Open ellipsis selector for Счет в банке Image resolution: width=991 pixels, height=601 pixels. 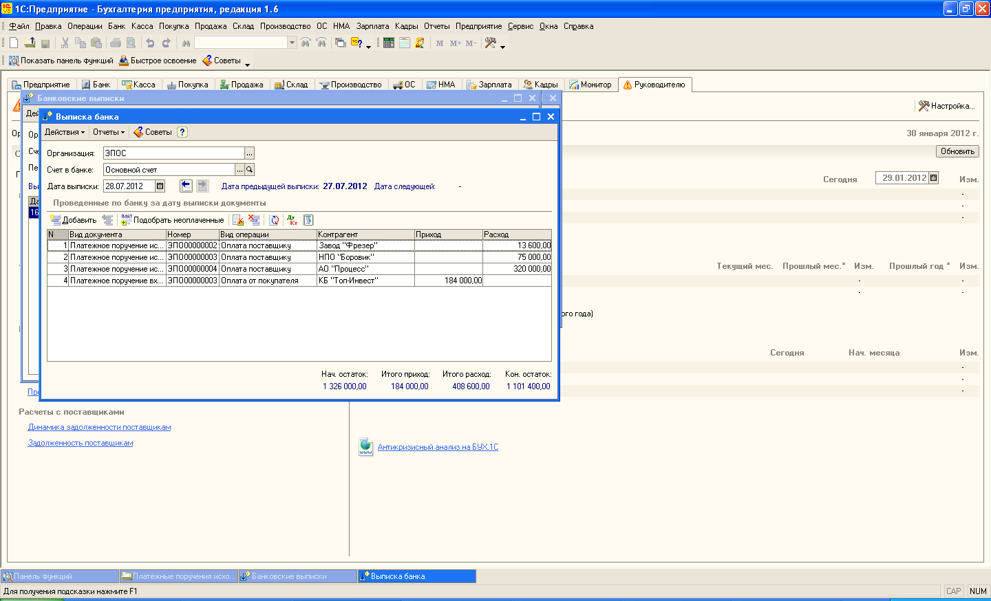point(239,170)
